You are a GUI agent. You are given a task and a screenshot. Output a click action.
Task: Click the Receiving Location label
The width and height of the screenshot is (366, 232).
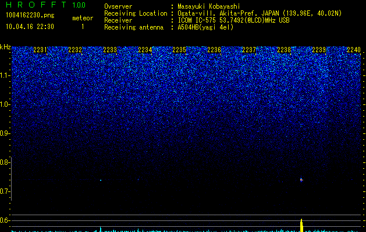136,13
